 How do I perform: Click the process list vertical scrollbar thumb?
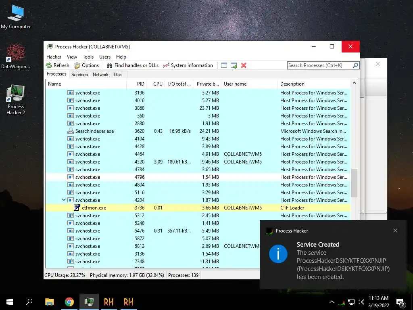[354, 183]
